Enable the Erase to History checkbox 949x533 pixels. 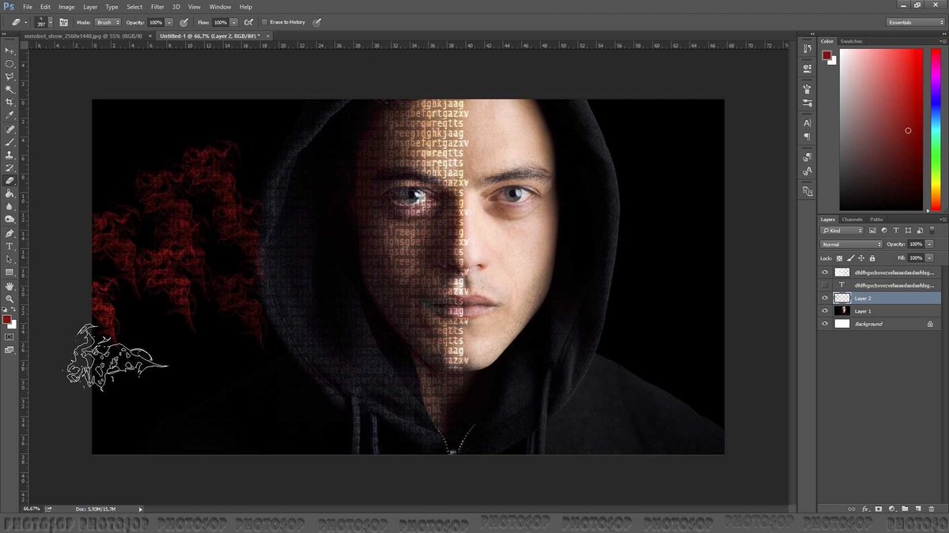tap(265, 22)
